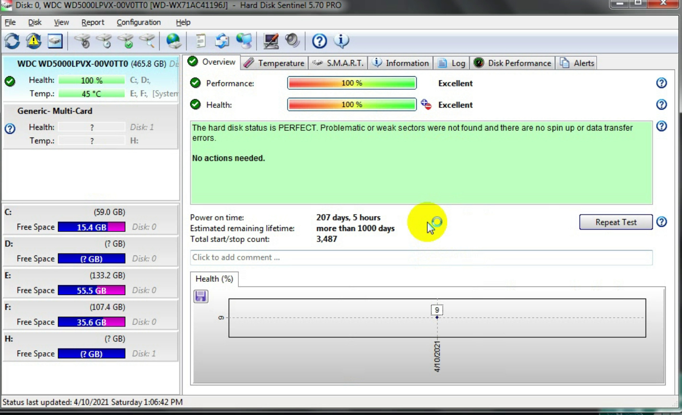Screen dimensions: 682x415
Task: Click the Performance 100 % bar
Action: pos(352,83)
